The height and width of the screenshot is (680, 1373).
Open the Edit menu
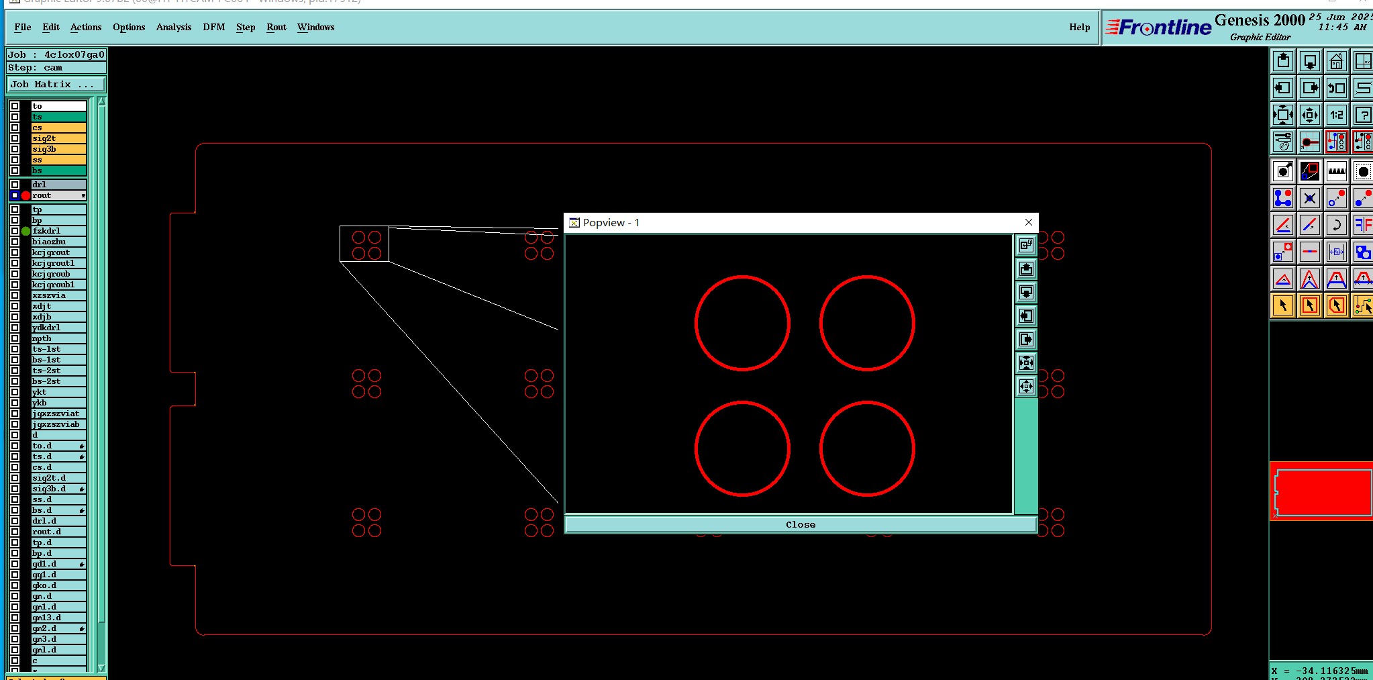click(51, 27)
